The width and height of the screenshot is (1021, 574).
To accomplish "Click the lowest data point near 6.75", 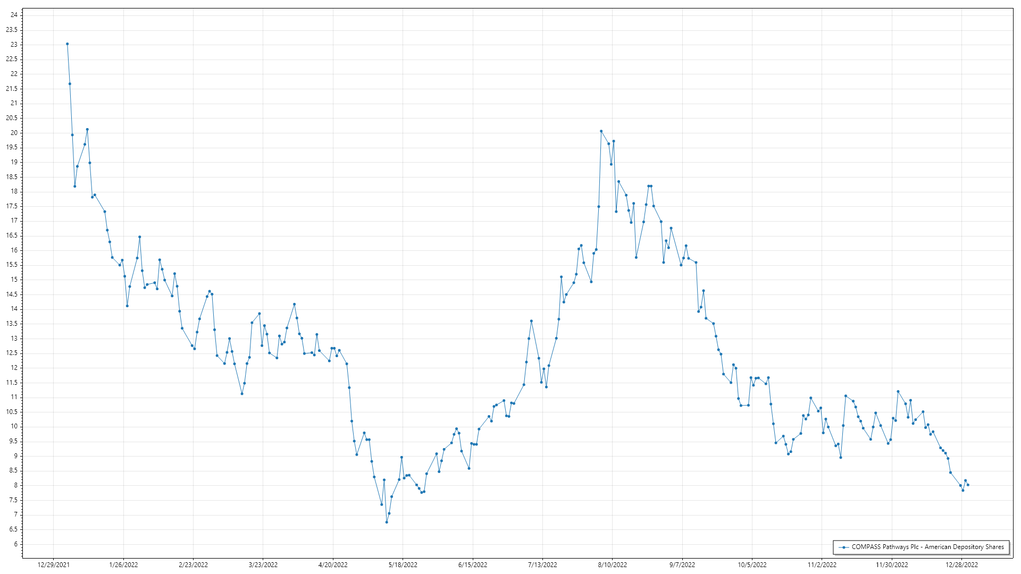I will tap(387, 522).
